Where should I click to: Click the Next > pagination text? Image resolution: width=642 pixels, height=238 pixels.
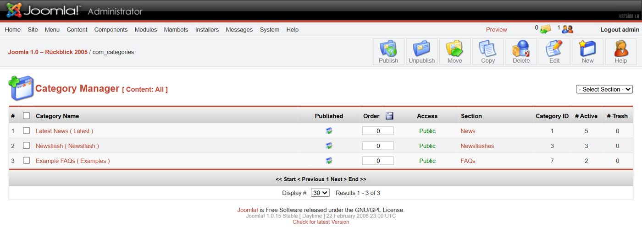pyautogui.click(x=338, y=179)
